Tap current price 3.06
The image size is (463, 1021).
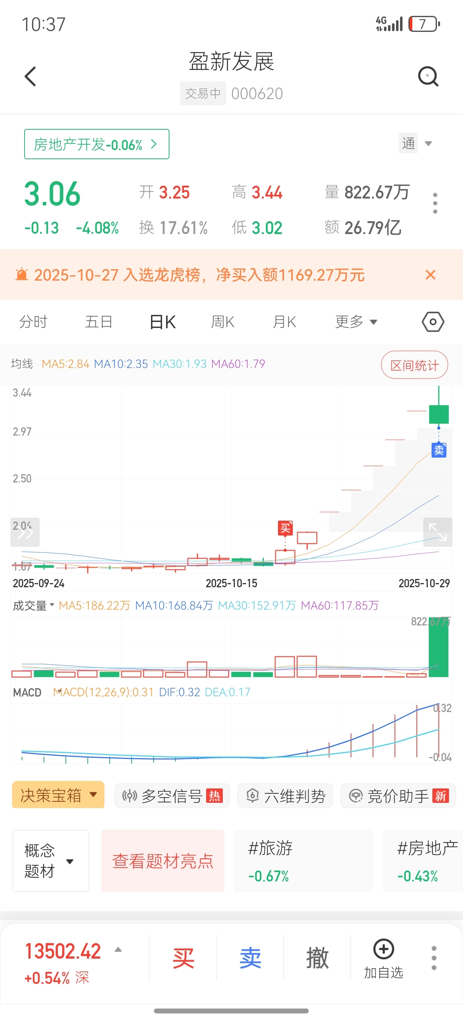pyautogui.click(x=52, y=194)
